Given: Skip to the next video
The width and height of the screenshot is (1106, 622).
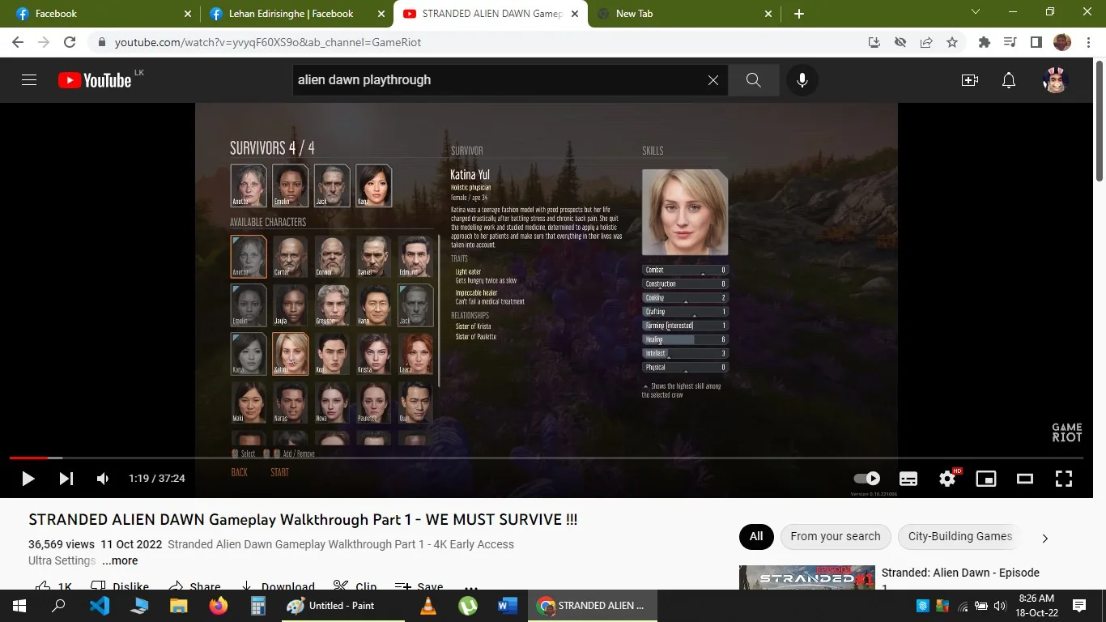Looking at the screenshot, I should (x=66, y=479).
